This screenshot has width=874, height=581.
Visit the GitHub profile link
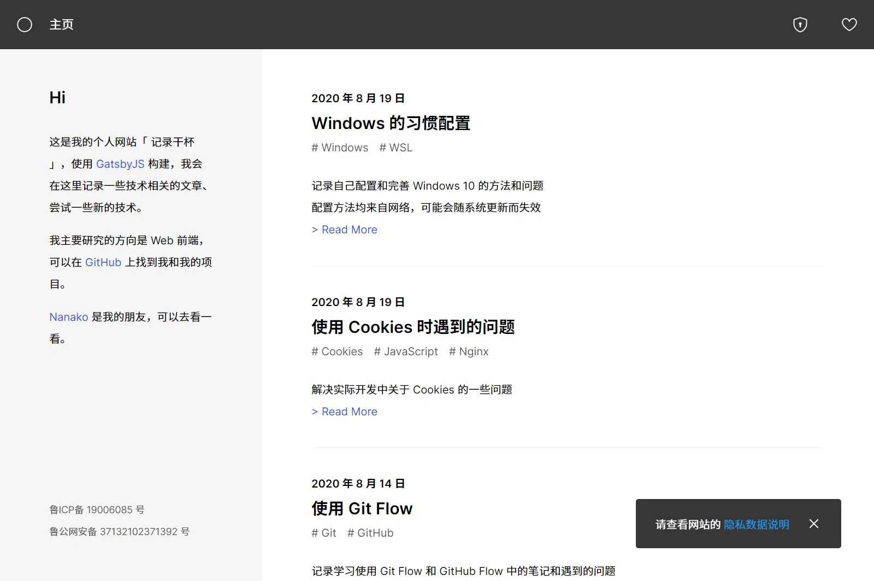pyautogui.click(x=103, y=262)
